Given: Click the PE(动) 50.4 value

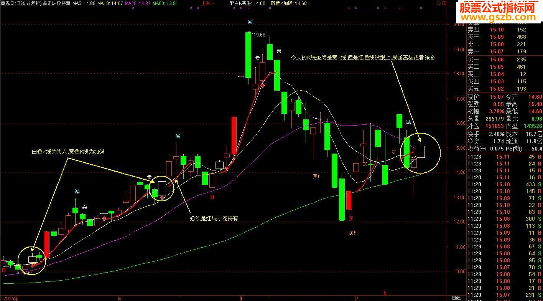Looking at the screenshot, I should [536, 149].
